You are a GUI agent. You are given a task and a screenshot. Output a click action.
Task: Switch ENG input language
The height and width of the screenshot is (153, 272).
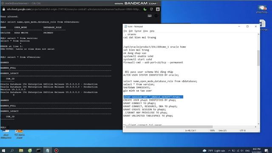247,151
